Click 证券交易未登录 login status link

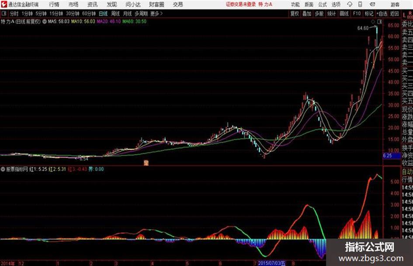(x=241, y=4)
